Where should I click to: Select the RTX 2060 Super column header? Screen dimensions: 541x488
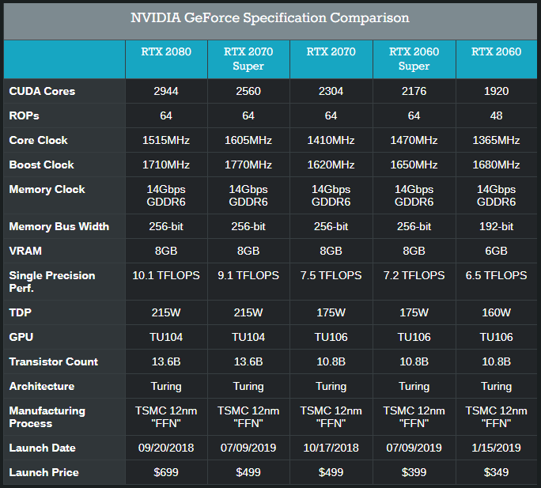coord(414,59)
